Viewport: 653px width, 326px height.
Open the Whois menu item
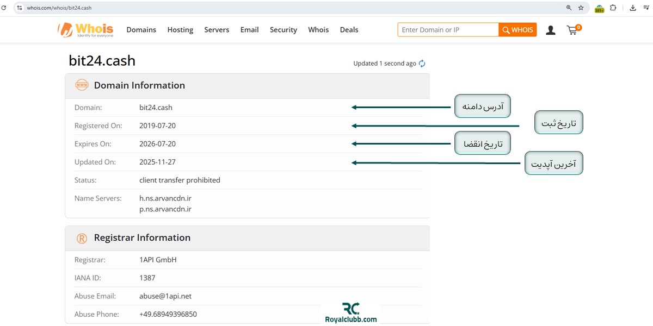click(x=318, y=30)
